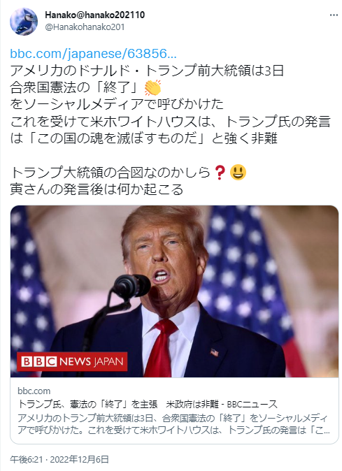Click the BBC News Japan logo
The image size is (342, 471).
(x=72, y=361)
